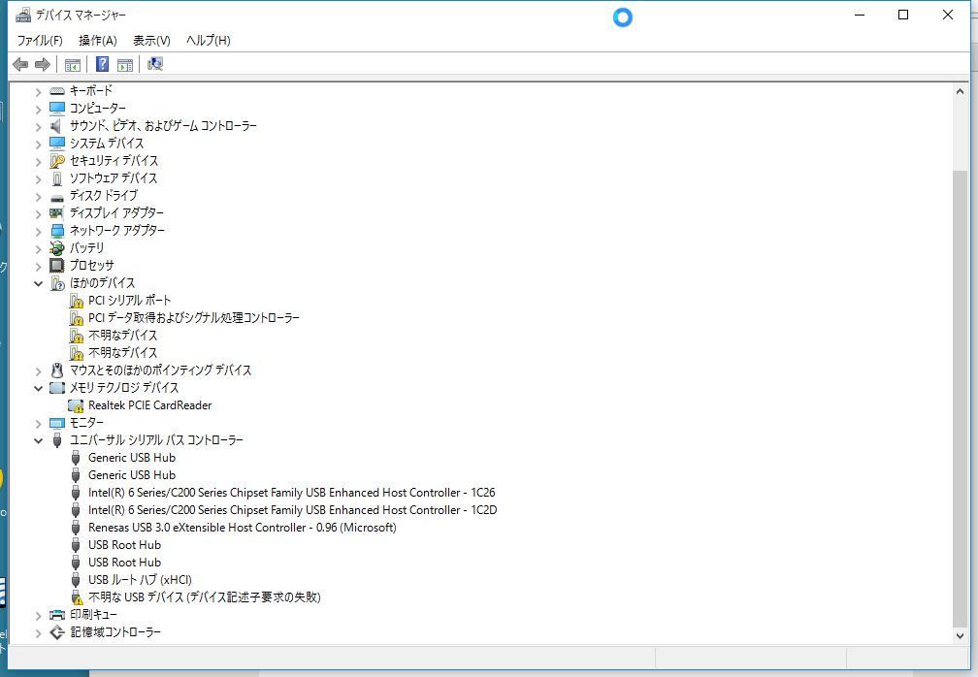Select the key icon for セキュリティ デバイス

[56, 161]
